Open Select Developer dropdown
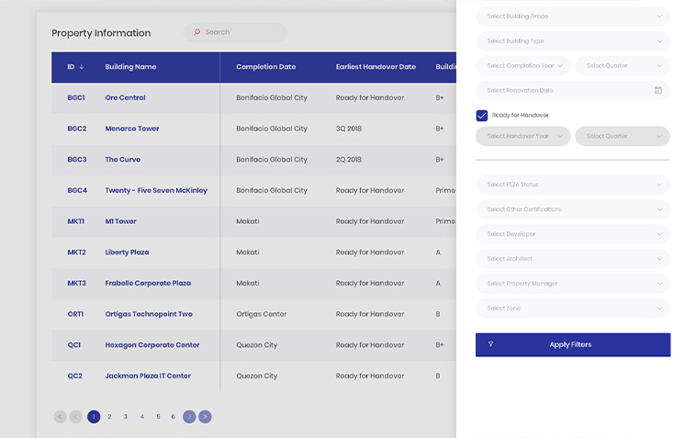This screenshot has height=438, width=684. (x=572, y=234)
